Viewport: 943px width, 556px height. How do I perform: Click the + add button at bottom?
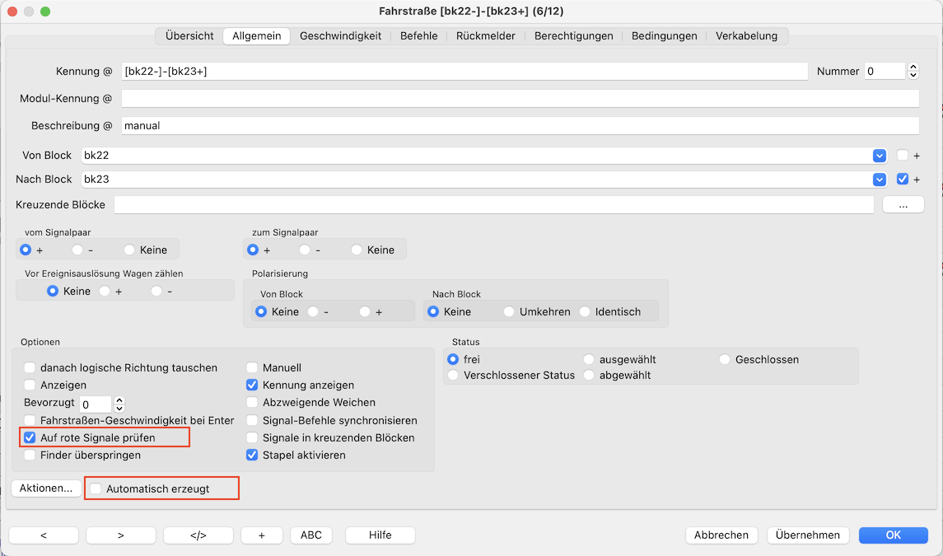[261, 535]
